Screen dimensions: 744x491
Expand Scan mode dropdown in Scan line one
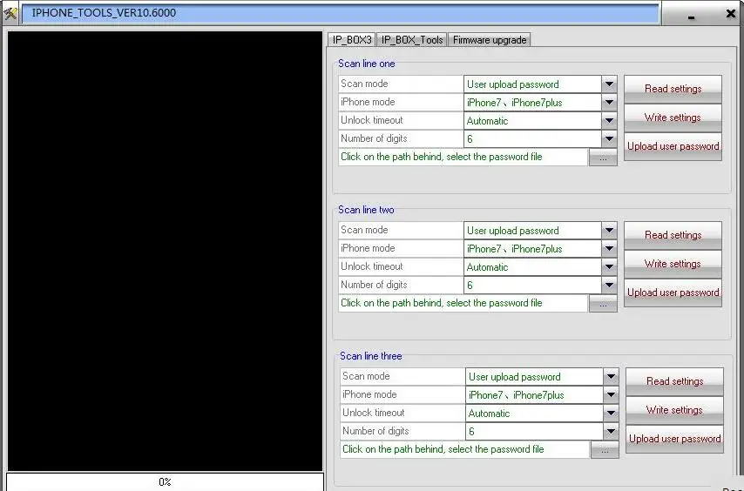(x=609, y=84)
